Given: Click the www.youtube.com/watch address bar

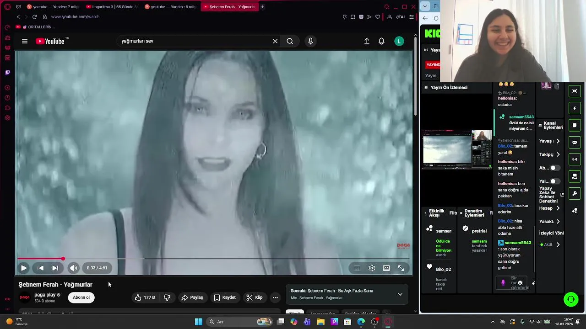Looking at the screenshot, I should click(75, 17).
